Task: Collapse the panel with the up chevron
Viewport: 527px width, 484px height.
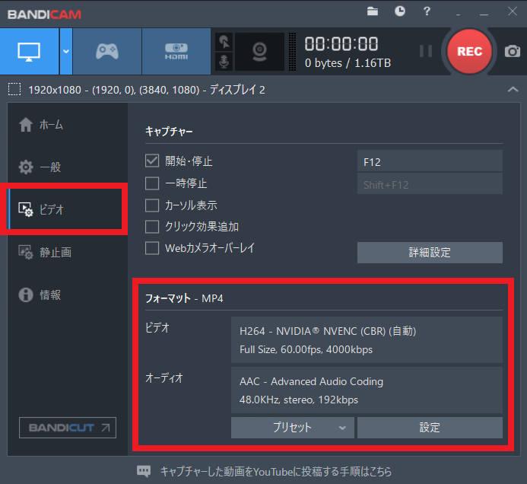Action: tap(513, 90)
